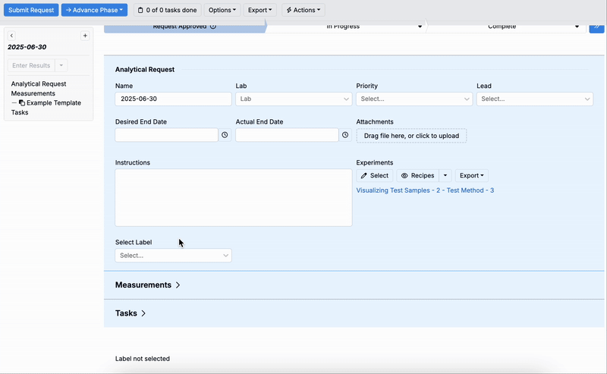Image resolution: width=607 pixels, height=374 pixels.
Task: Open the Priority select dropdown
Action: tap(414, 99)
